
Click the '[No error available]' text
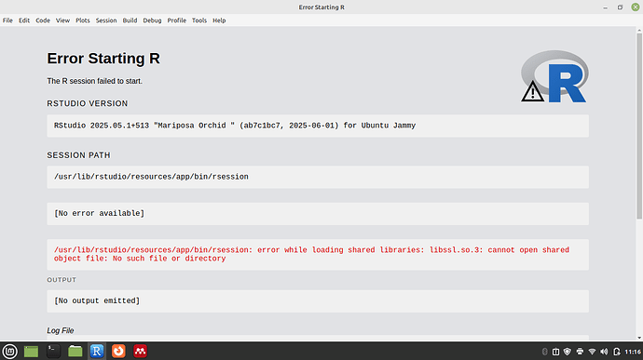[99, 213]
